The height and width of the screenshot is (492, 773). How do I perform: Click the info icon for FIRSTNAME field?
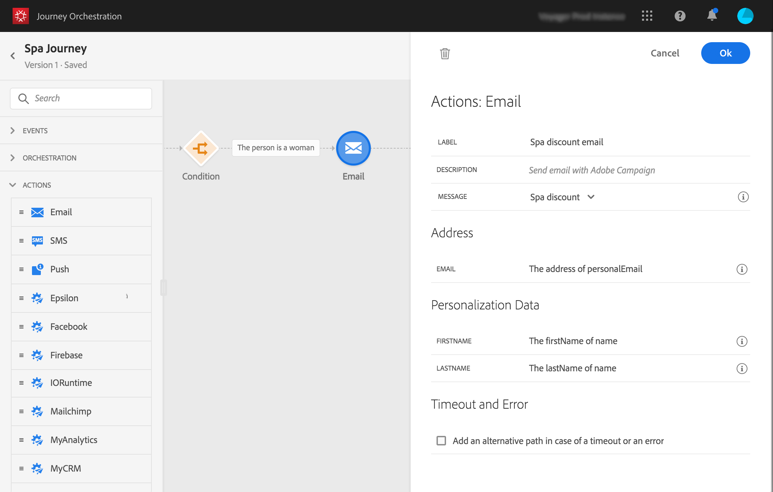[x=742, y=341]
